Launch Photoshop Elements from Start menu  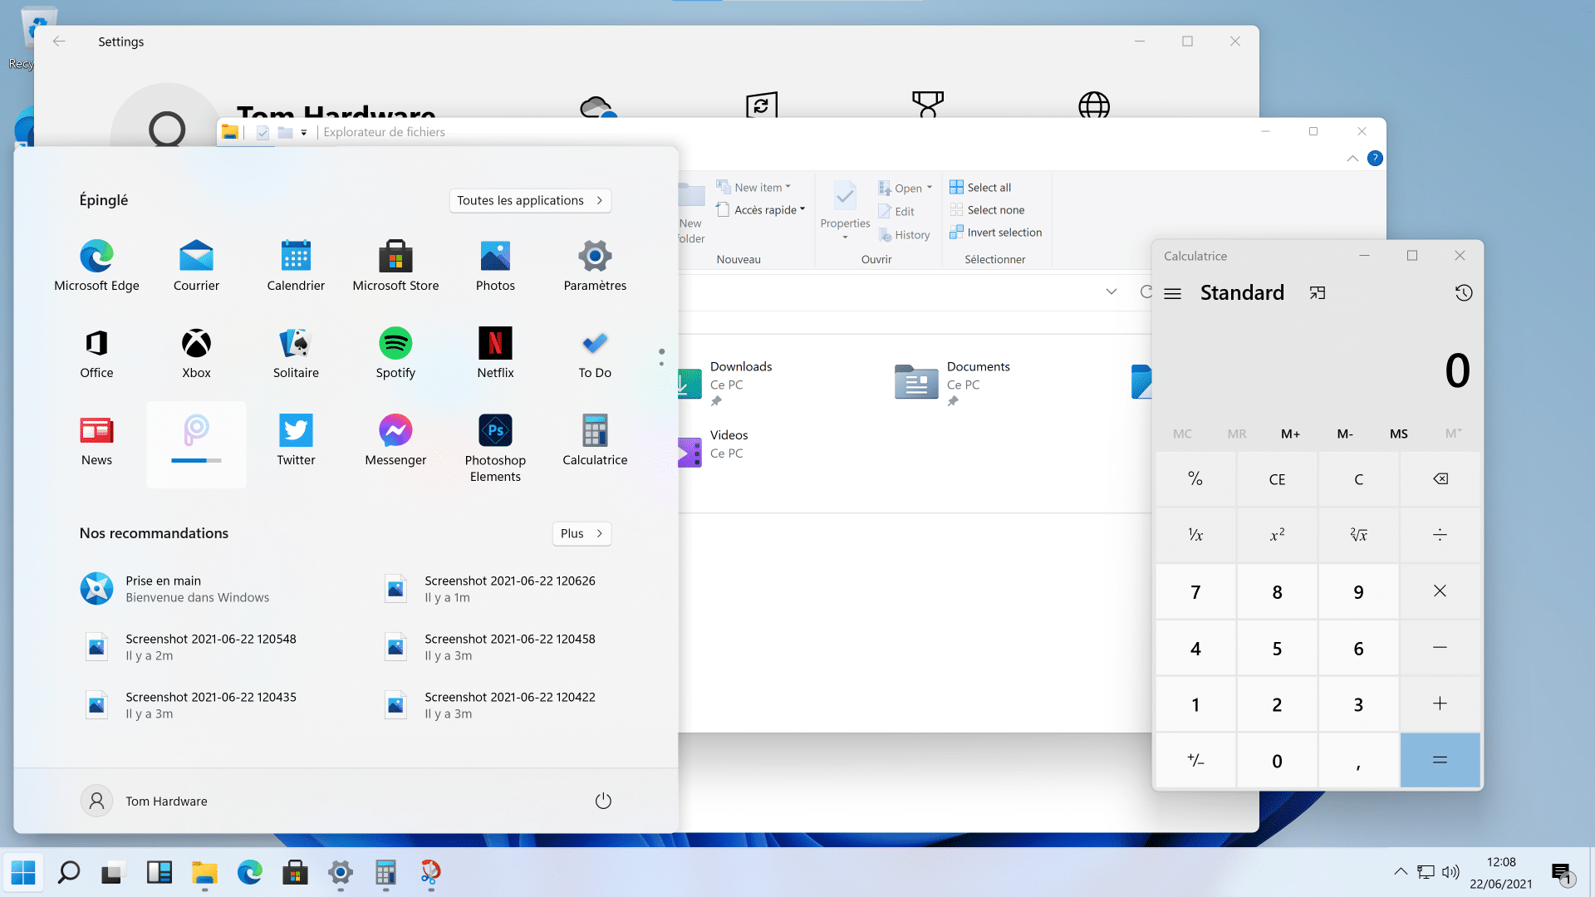[x=495, y=448]
